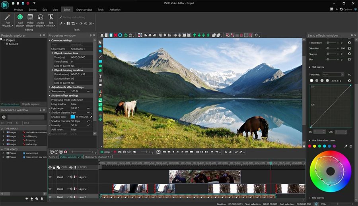This screenshot has height=206, width=358.
Task: Select the scissors cut icon
Action: coord(102,35)
